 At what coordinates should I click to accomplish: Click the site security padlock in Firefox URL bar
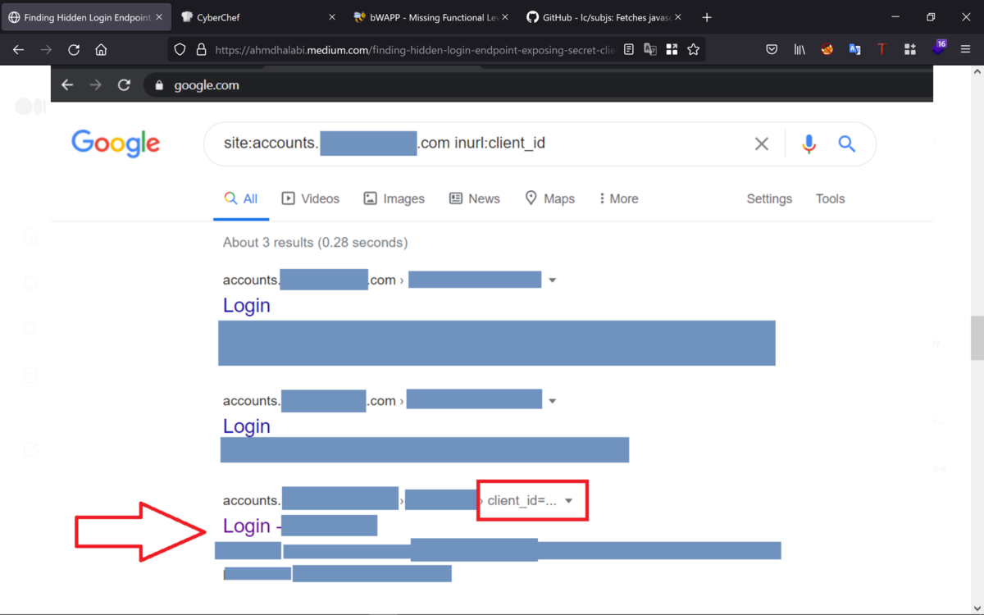(201, 49)
